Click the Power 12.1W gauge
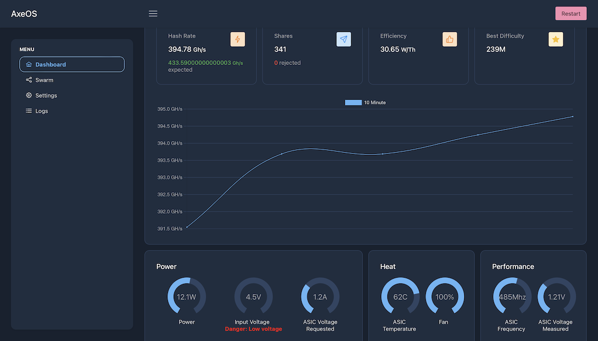598x341 pixels. click(187, 297)
